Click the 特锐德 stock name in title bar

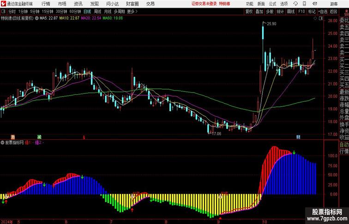(x=224, y=4)
